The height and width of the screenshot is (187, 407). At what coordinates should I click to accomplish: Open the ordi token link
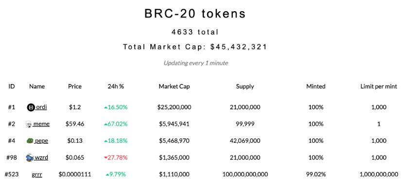click(41, 107)
